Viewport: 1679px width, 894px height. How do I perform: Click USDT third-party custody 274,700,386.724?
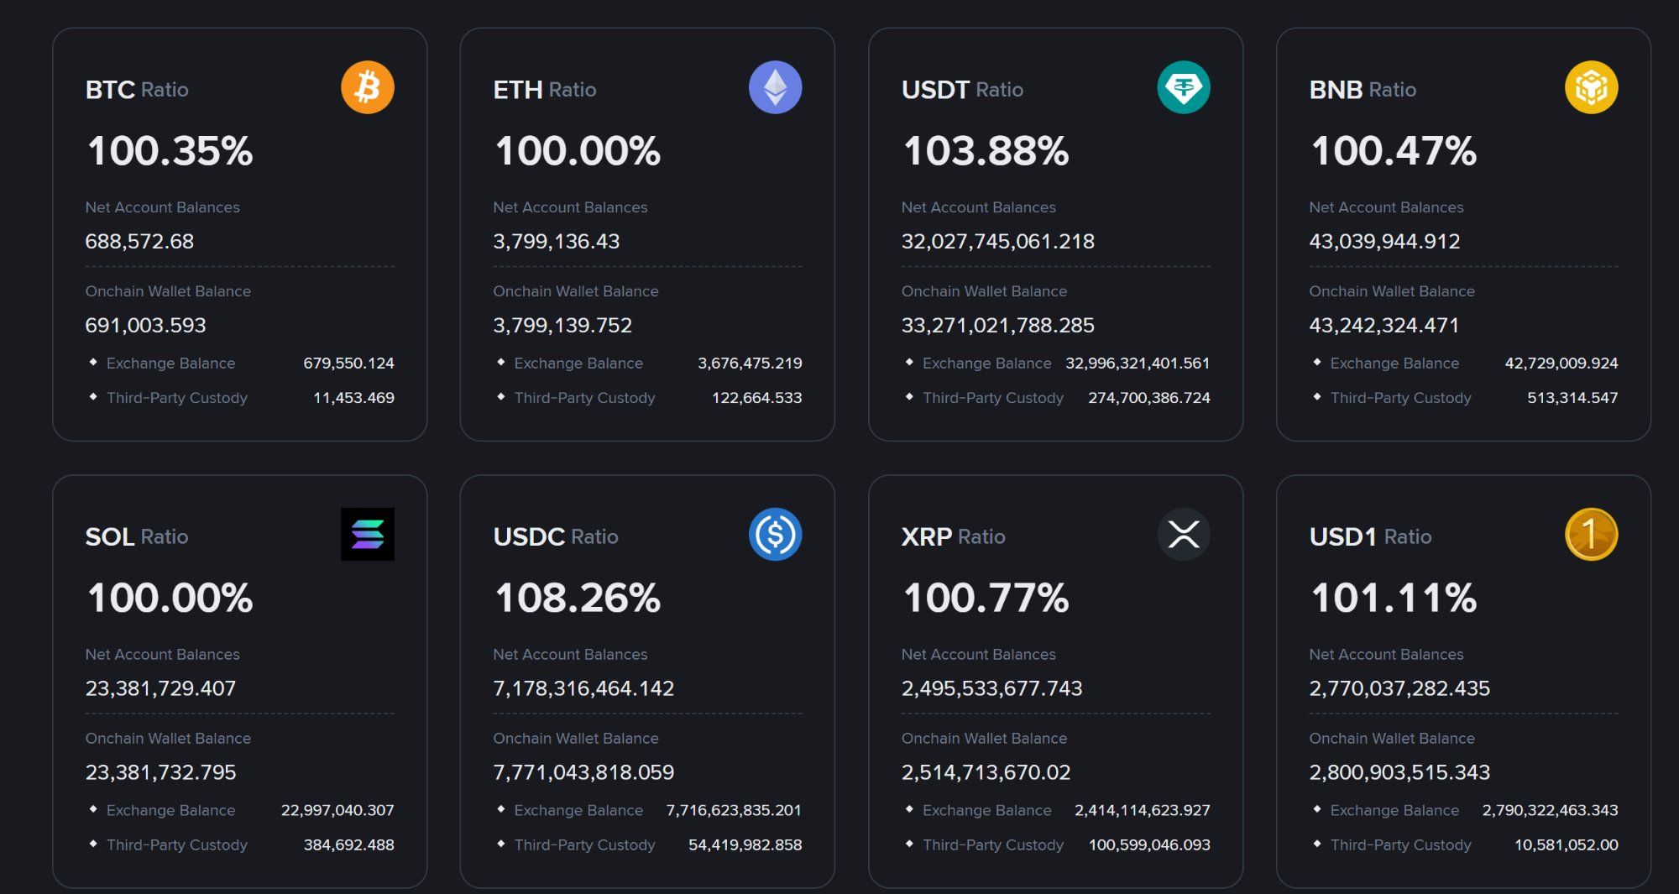(x=1149, y=398)
